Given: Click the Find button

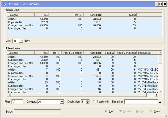Looking at the screenshot, I should click(x=109, y=111).
